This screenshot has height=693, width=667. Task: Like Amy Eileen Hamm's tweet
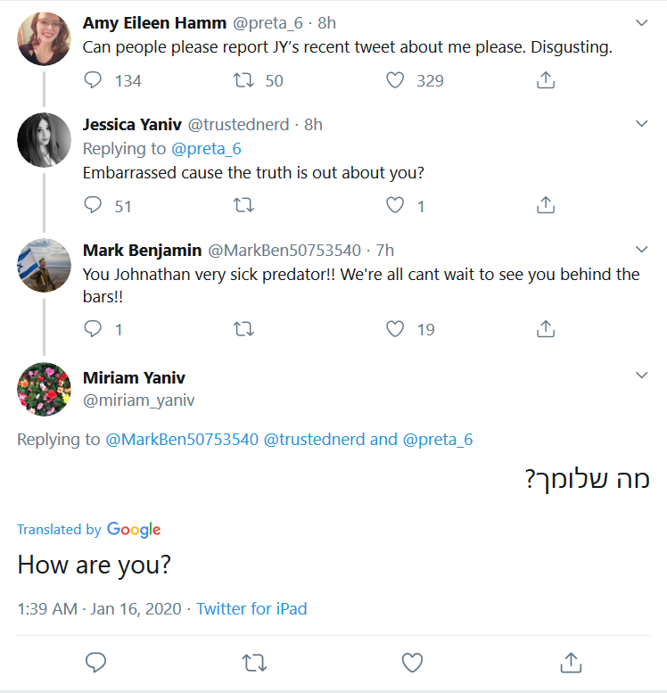[395, 80]
